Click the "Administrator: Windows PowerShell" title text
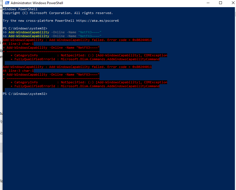236x190 pixels. tap(37, 3)
